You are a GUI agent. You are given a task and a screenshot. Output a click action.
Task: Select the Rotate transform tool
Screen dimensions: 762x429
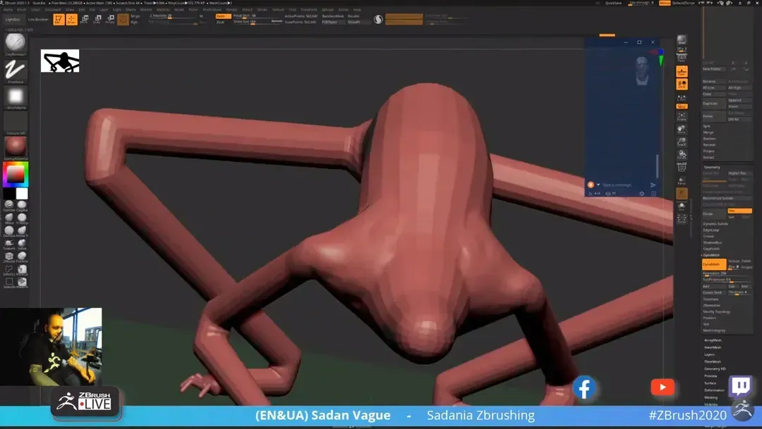point(109,19)
